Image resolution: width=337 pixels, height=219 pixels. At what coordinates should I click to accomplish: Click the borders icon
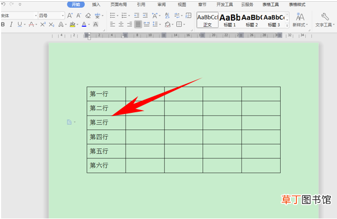coord(179,24)
